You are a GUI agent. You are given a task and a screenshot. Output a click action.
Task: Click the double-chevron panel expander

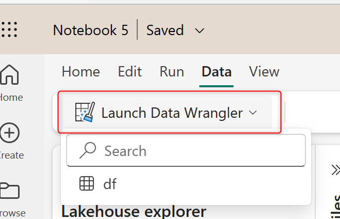coord(335,170)
